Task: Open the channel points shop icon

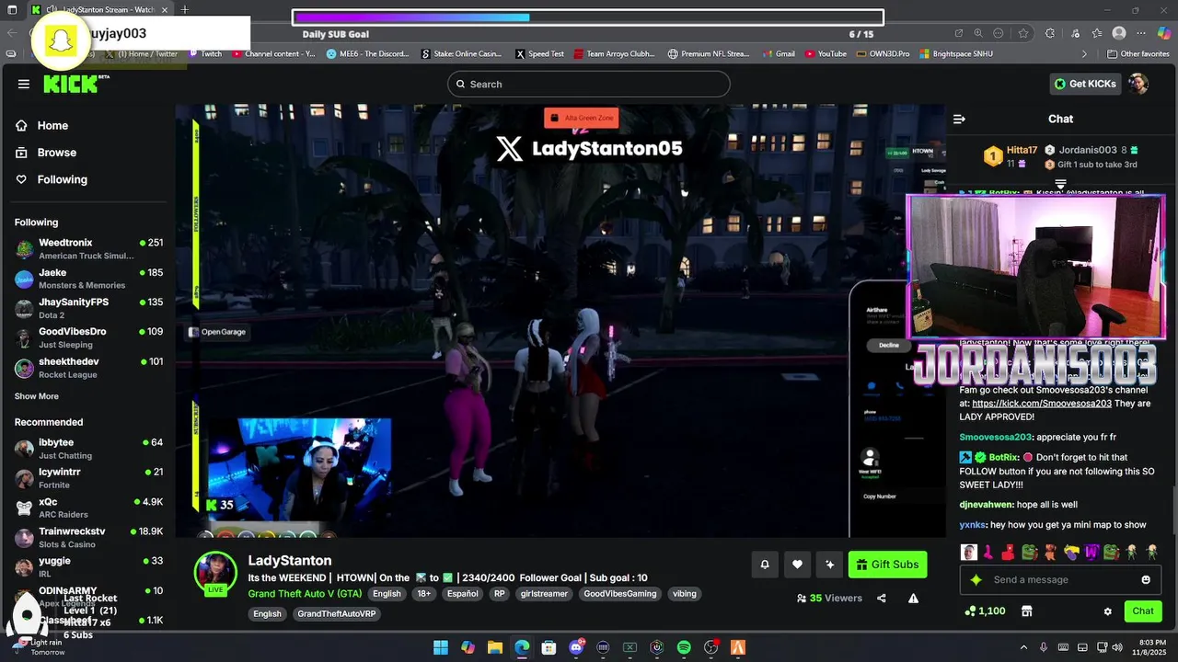Action: [x=1027, y=611]
